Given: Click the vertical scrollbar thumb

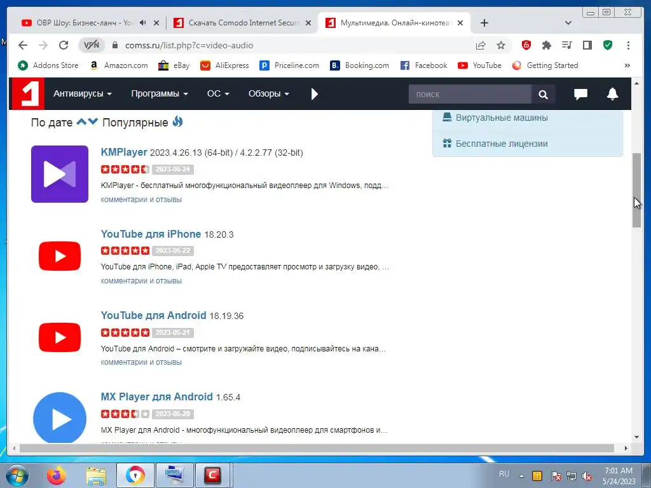Looking at the screenshot, I should pos(636,190).
